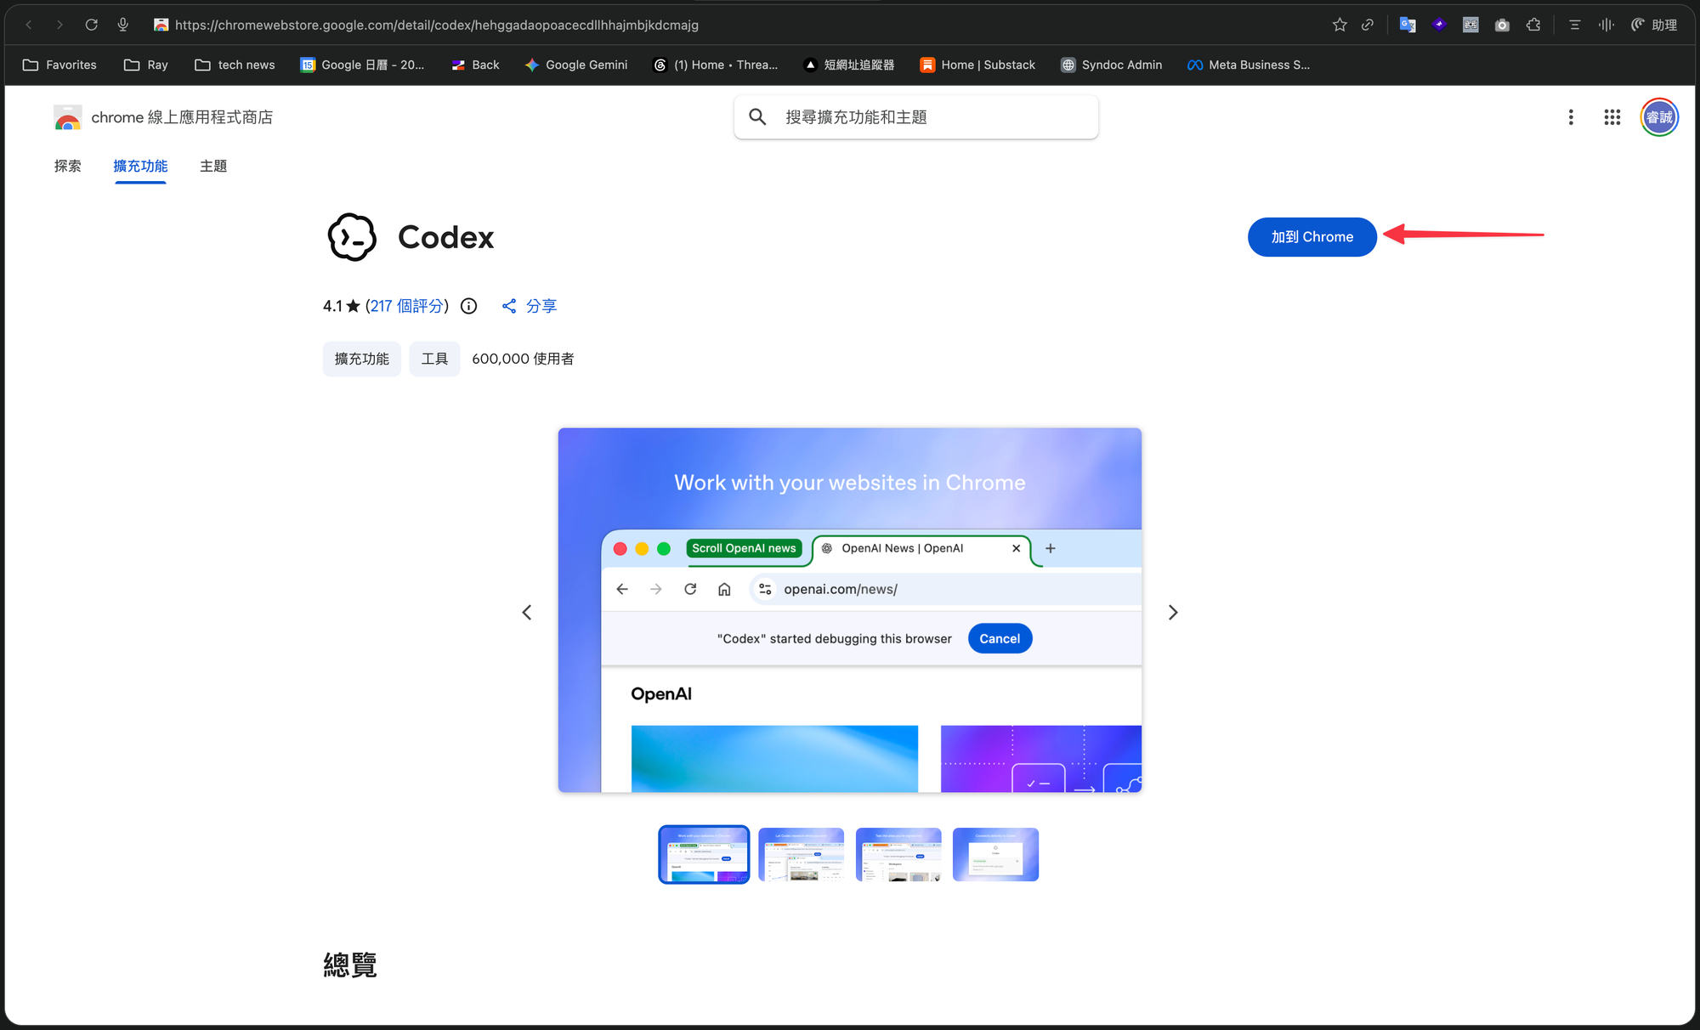The image size is (1700, 1030).
Task: Switch to the 主題 tab
Action: pos(213,166)
